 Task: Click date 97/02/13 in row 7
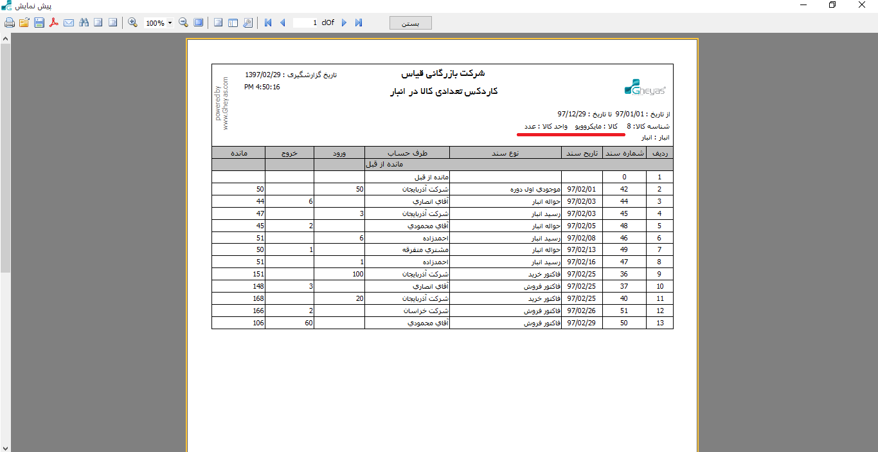point(582,250)
